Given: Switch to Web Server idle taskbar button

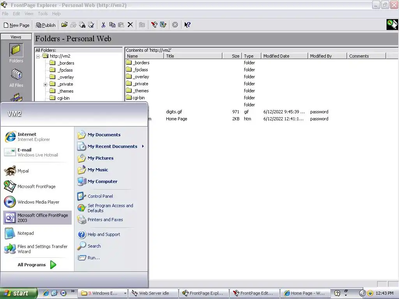Looking at the screenshot, I should coord(153,293).
